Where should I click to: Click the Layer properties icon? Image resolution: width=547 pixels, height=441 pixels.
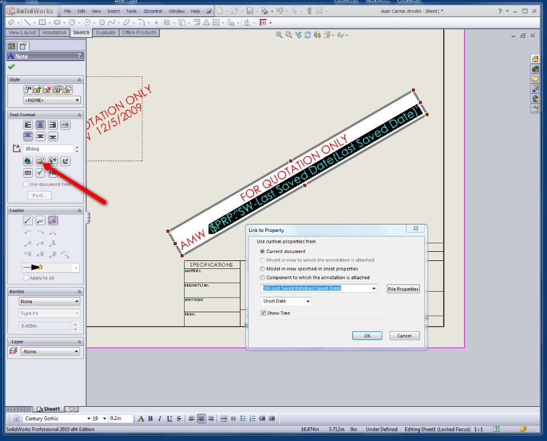13,351
